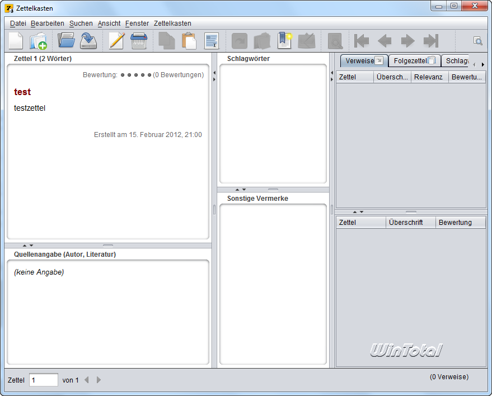Open the Datei menu
The height and width of the screenshot is (396, 492).
tap(18, 23)
